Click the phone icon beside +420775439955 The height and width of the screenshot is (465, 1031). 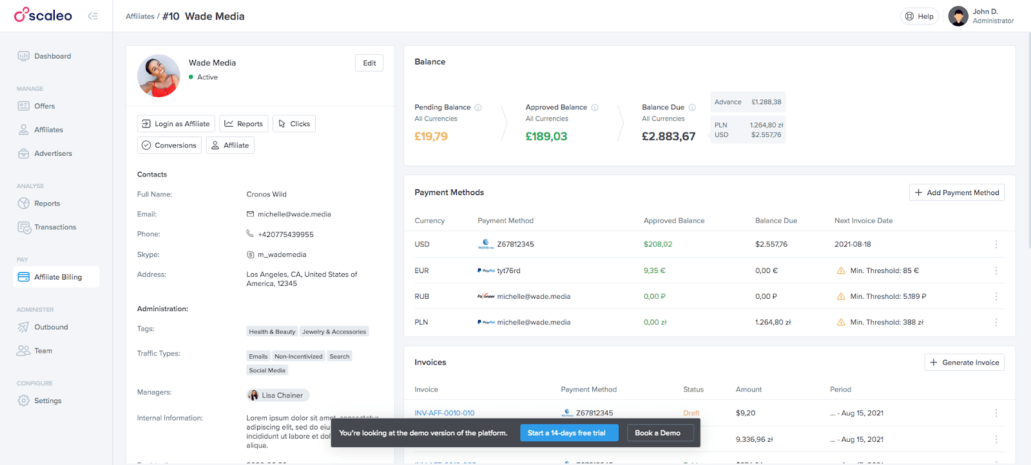tap(250, 234)
